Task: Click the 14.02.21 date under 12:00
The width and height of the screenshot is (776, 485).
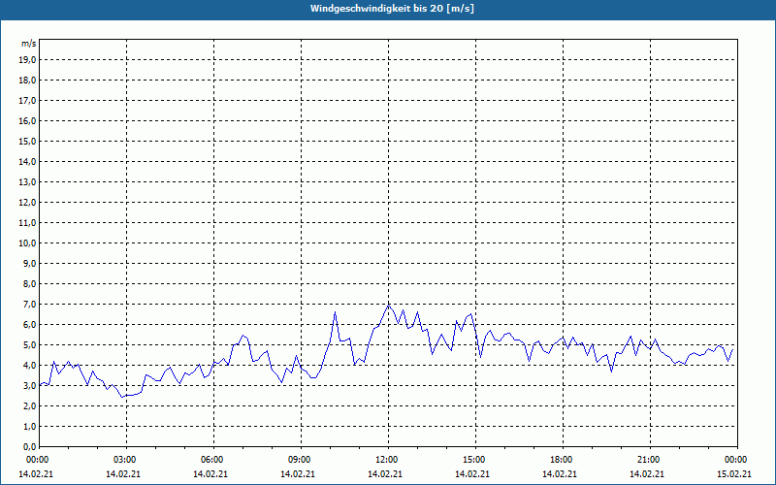Action: [385, 474]
